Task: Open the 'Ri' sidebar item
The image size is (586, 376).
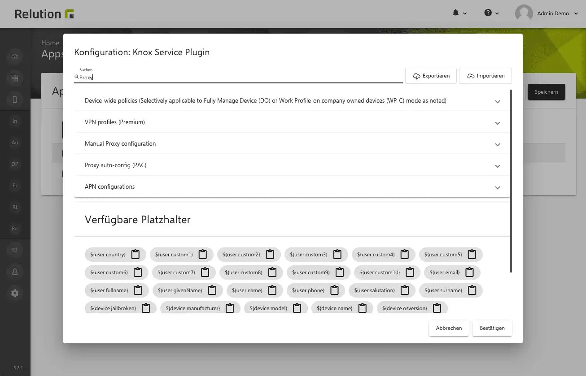Action: coord(15,207)
